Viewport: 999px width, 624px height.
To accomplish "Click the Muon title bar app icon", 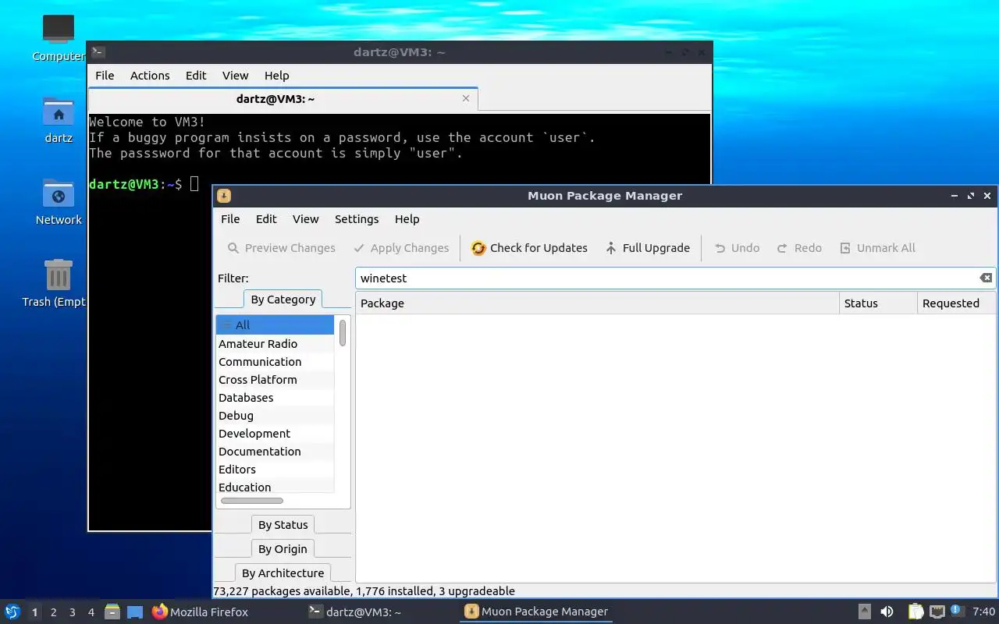I will (224, 196).
